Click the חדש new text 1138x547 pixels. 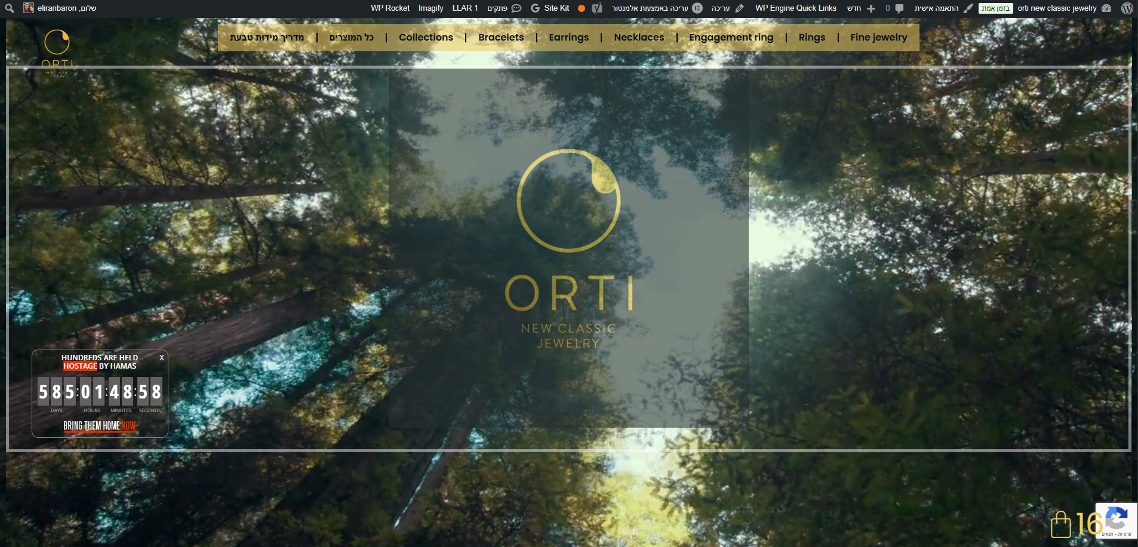(854, 8)
